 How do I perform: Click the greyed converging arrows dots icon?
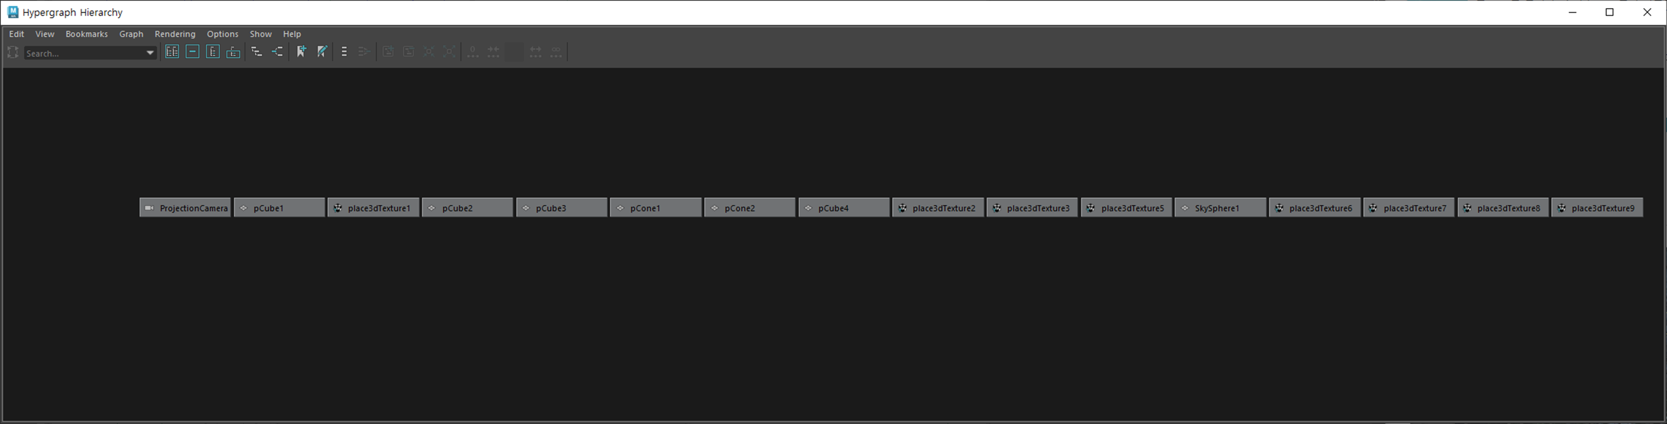tap(494, 51)
